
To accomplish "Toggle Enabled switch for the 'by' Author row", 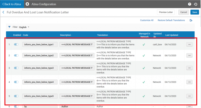I will [x=16, y=106].
